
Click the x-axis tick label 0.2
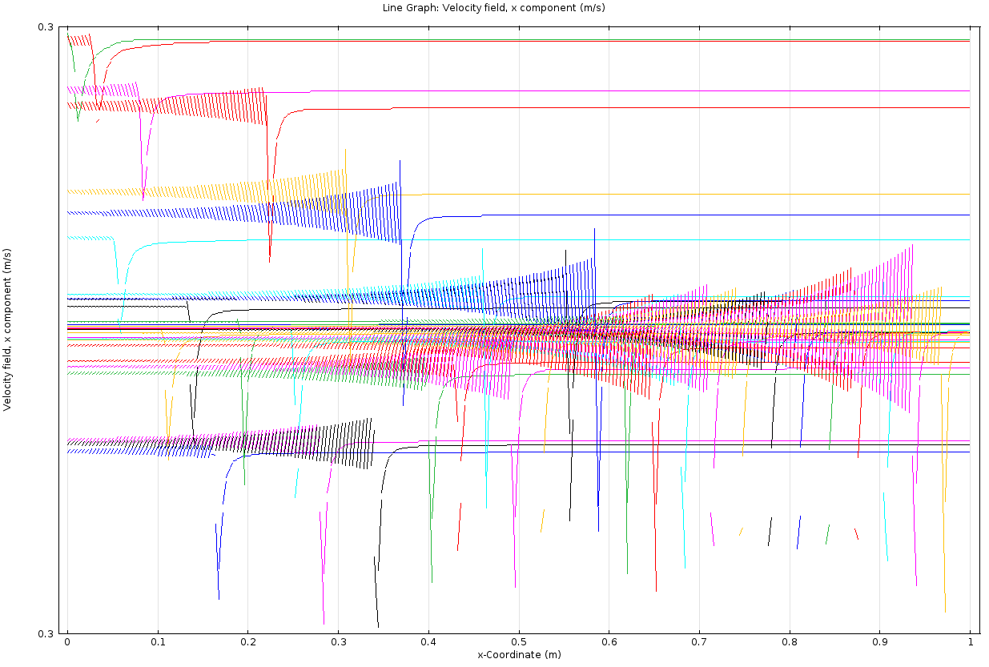point(248,642)
